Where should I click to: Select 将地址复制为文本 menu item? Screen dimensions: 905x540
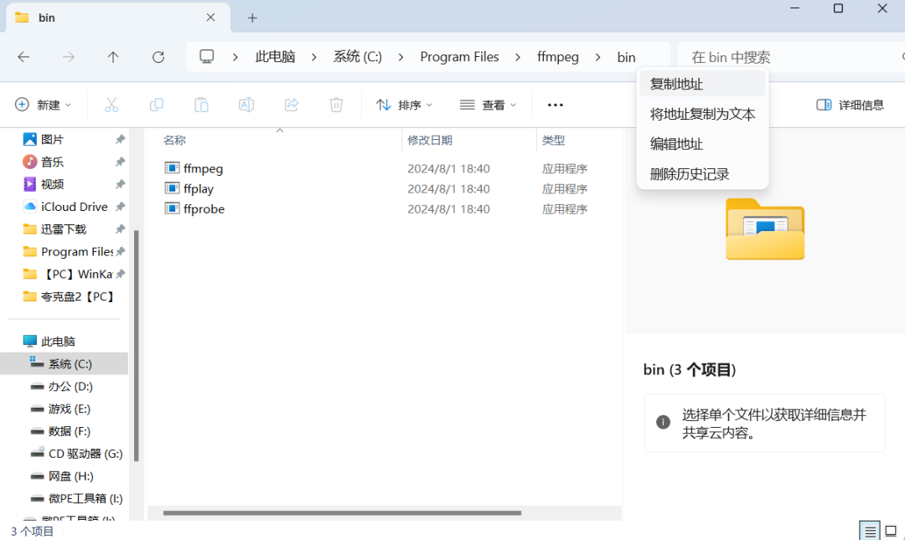tap(702, 114)
